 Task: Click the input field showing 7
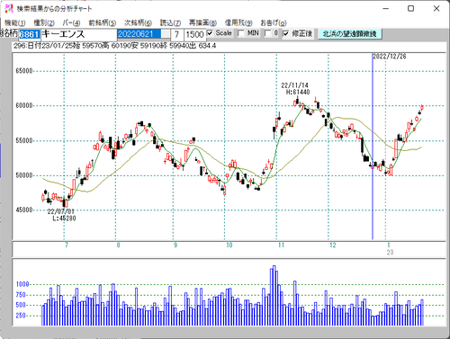point(176,35)
